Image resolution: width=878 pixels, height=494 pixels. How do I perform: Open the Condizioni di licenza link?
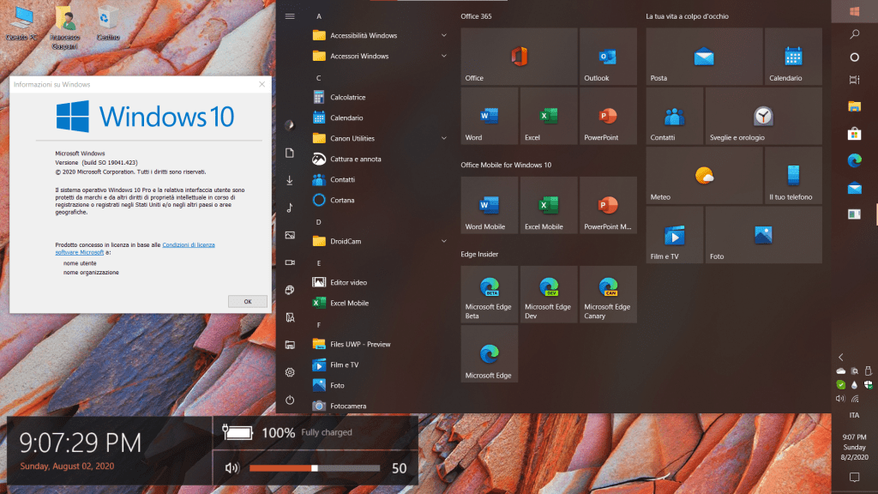pos(189,244)
